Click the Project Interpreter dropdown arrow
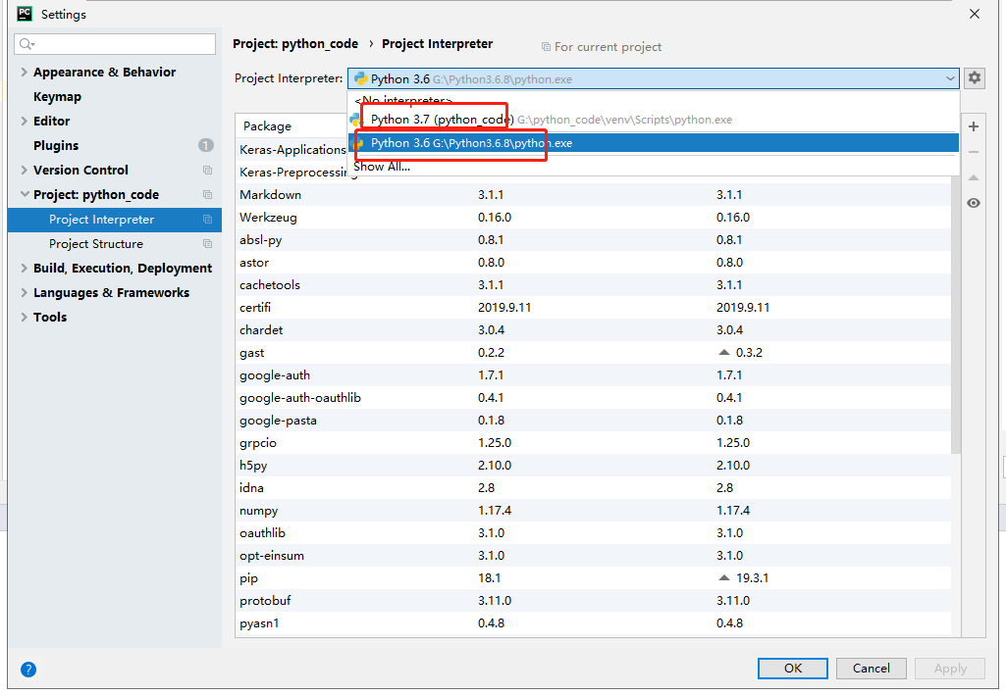1006x696 pixels. tap(950, 78)
